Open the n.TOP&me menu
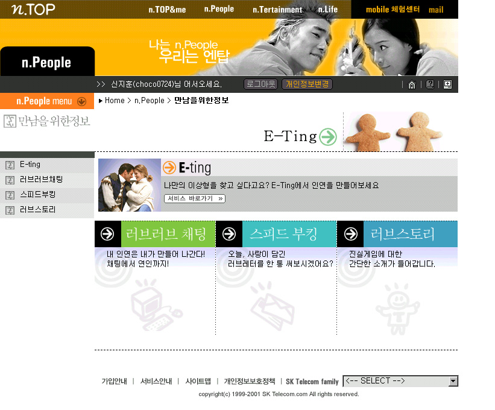 tap(167, 10)
